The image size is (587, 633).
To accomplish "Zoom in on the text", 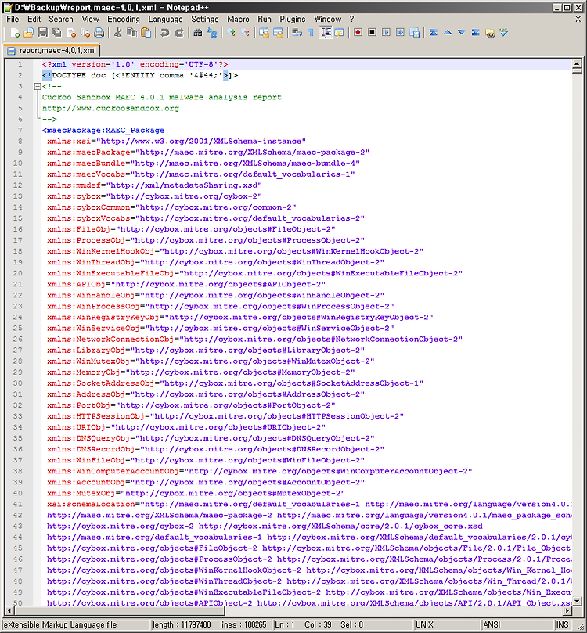I will [231, 33].
